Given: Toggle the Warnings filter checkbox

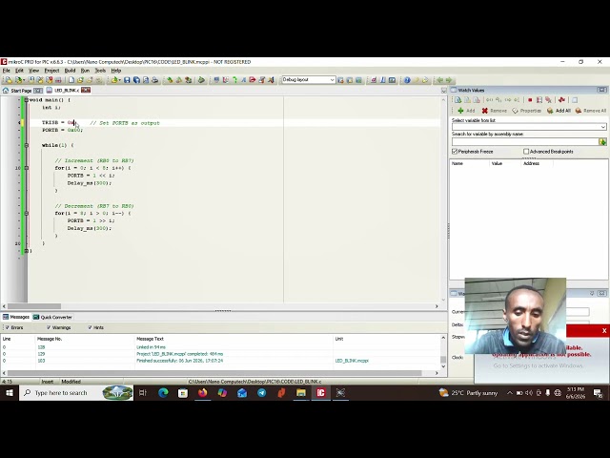Looking at the screenshot, I should 49,327.
